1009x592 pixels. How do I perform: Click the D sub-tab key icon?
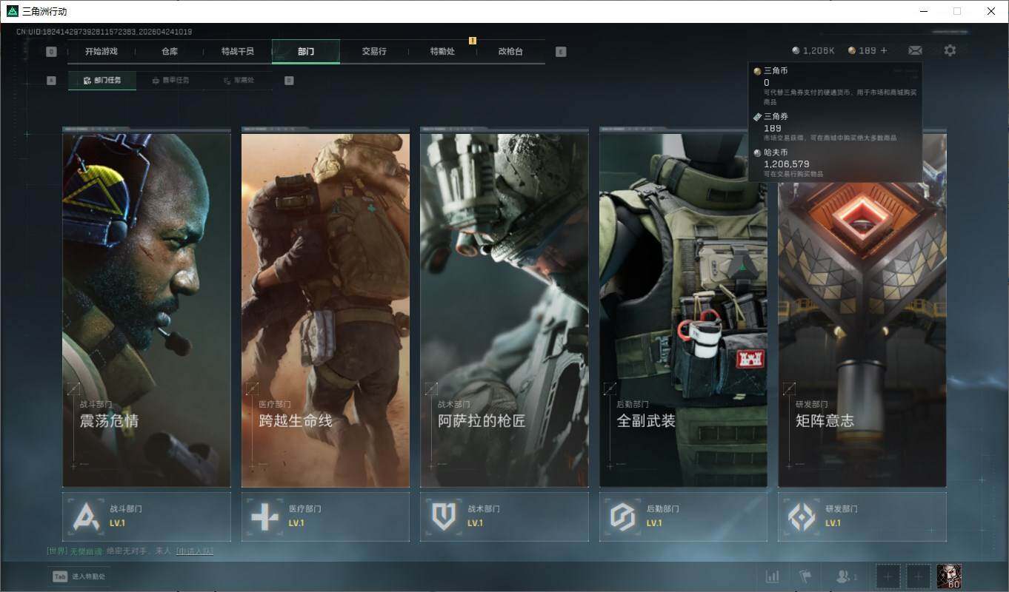[289, 80]
